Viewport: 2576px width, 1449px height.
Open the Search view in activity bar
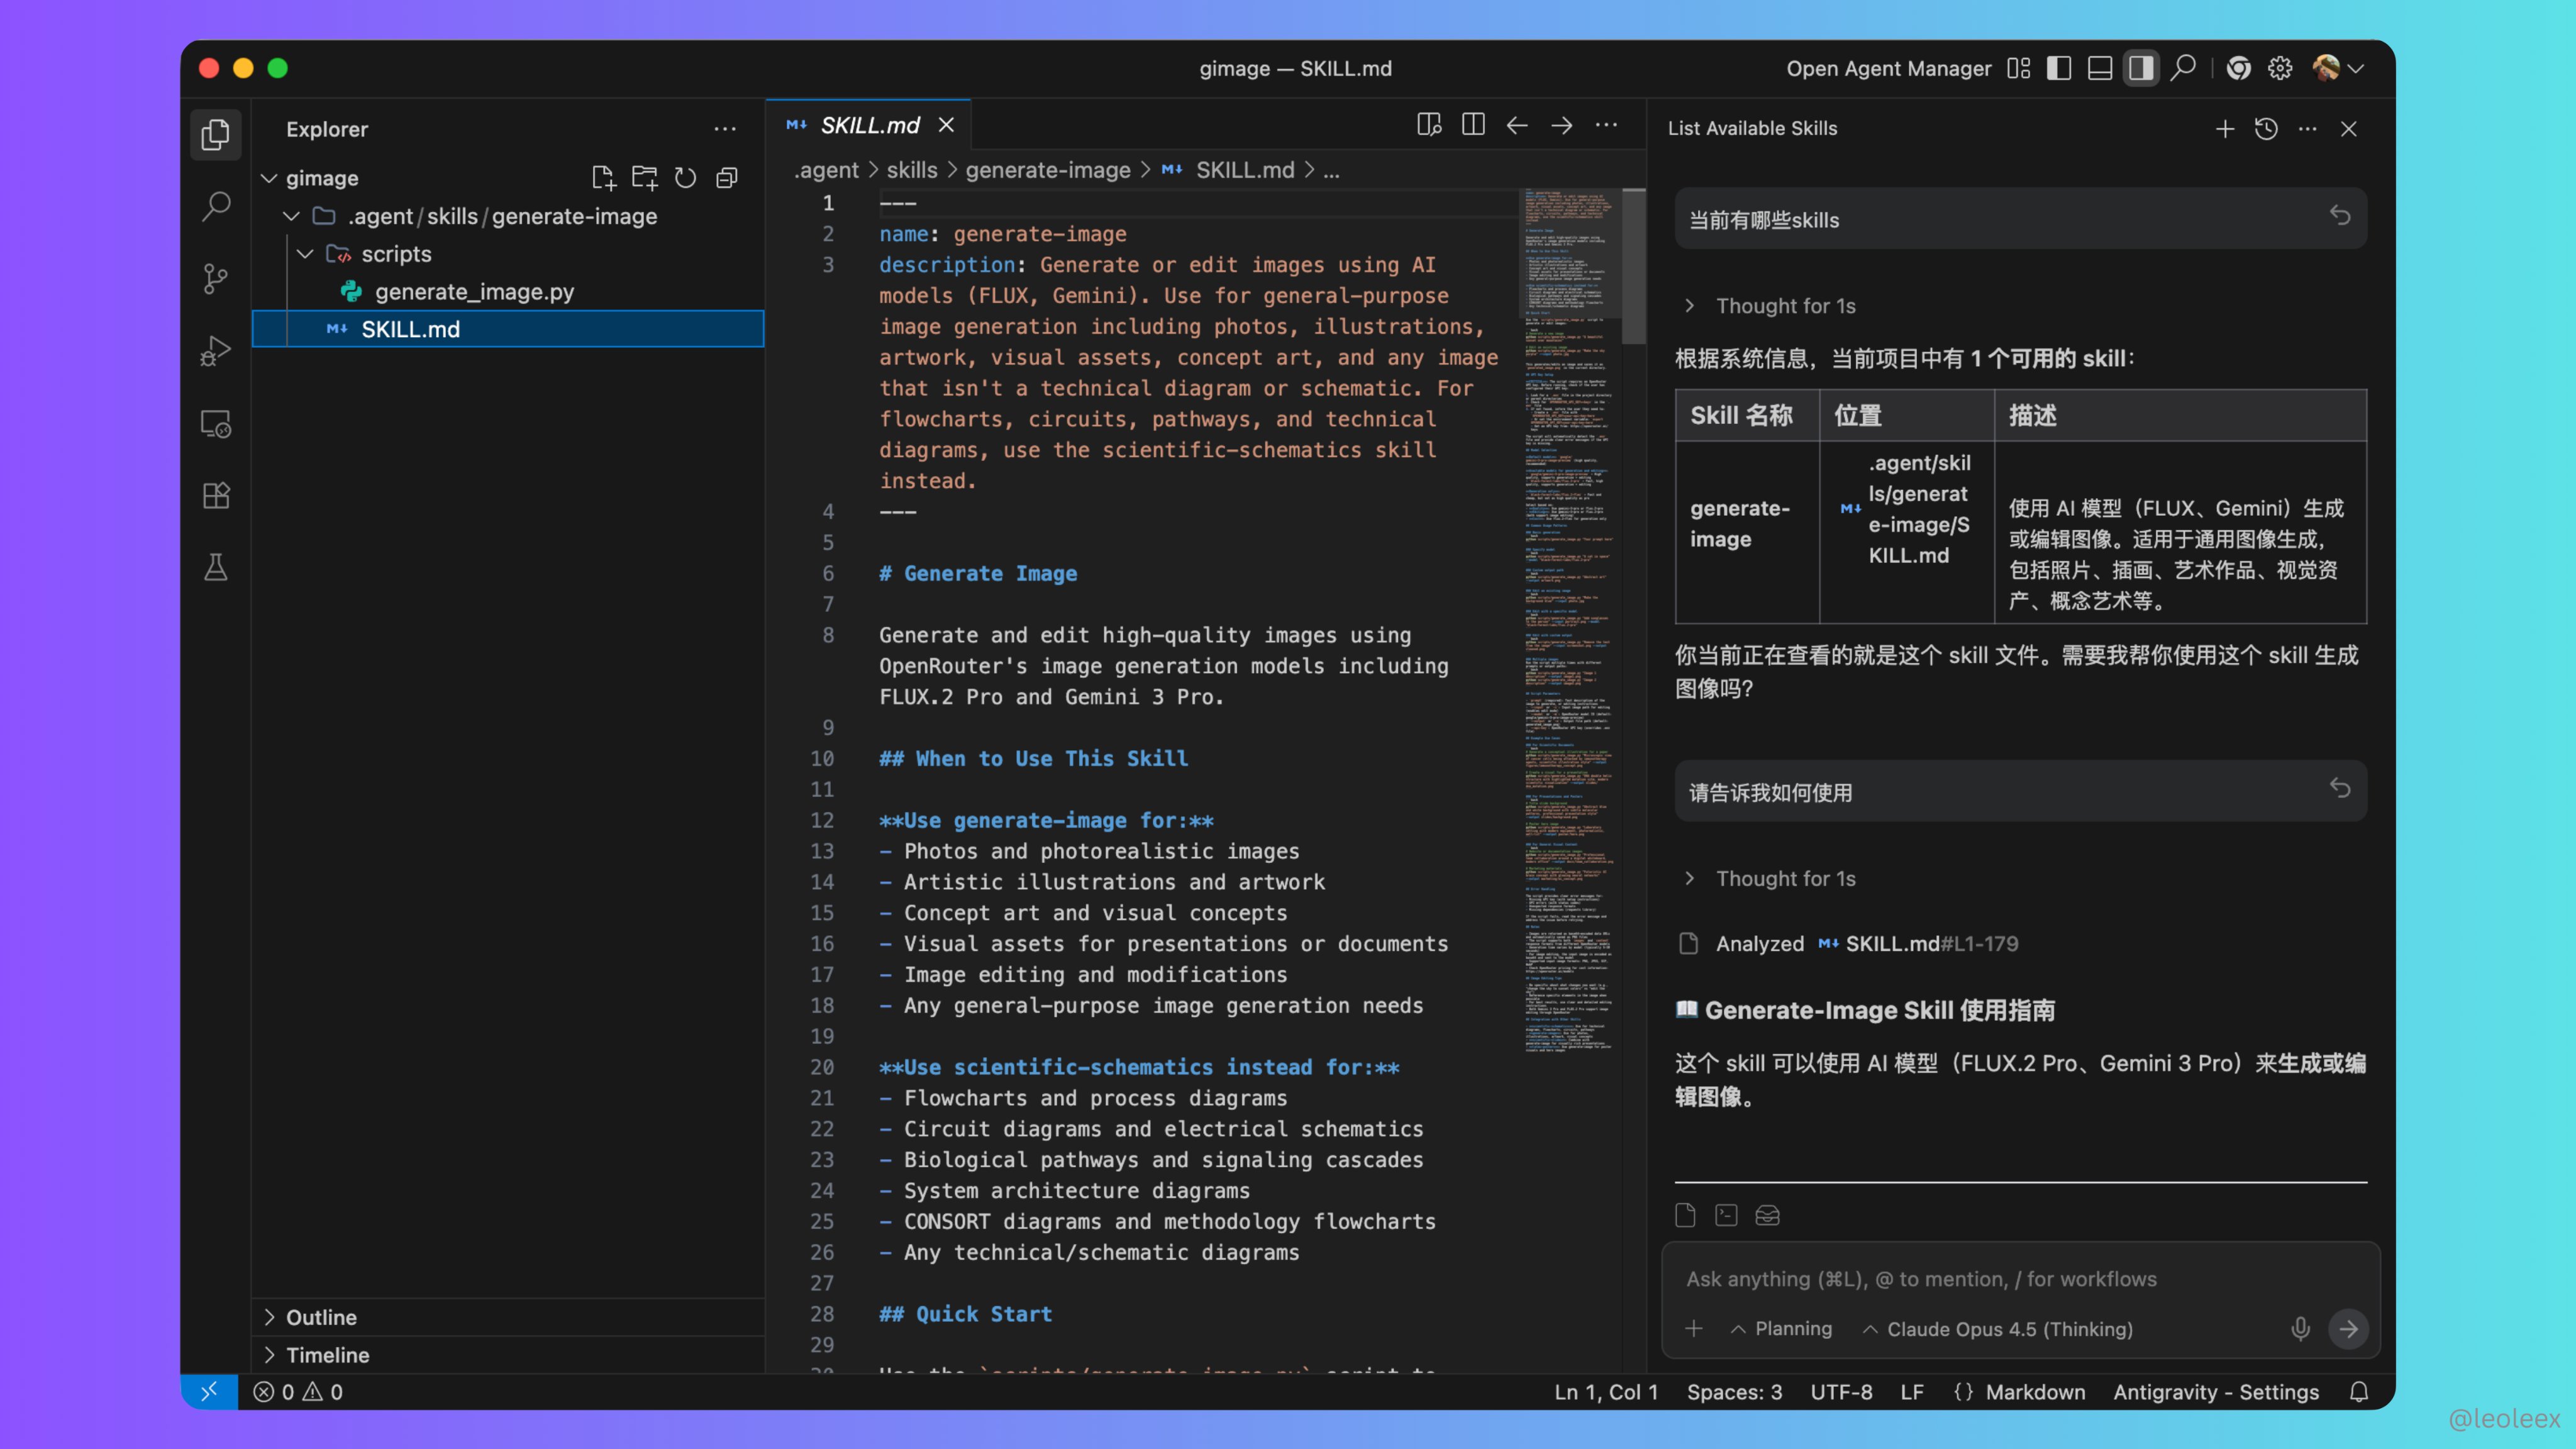pos(215,207)
